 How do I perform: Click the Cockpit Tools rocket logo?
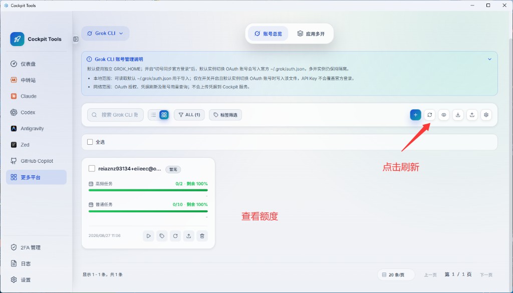tap(18, 39)
